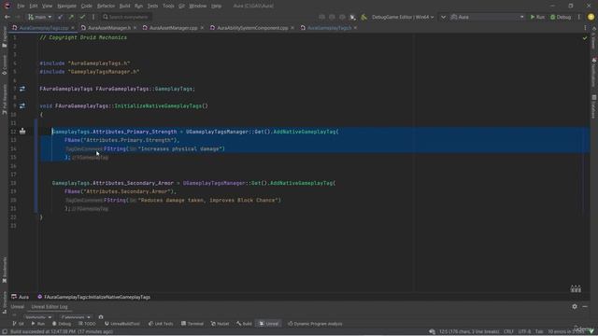Switch to the Unreal Editor Log tab
Screen dimensions: 598x336
50,307
